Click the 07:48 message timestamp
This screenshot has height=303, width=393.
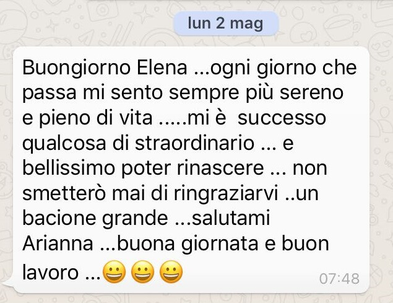[339, 278]
